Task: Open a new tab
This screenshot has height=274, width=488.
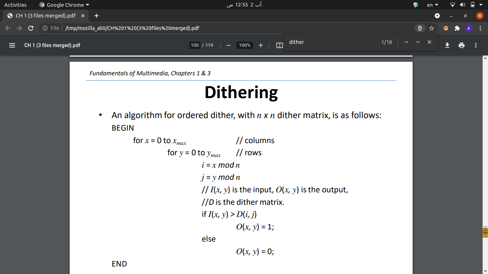Action: tap(96, 16)
